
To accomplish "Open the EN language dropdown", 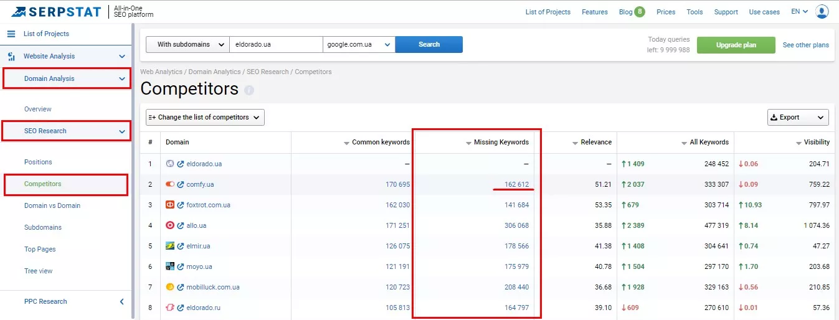I will tap(800, 11).
